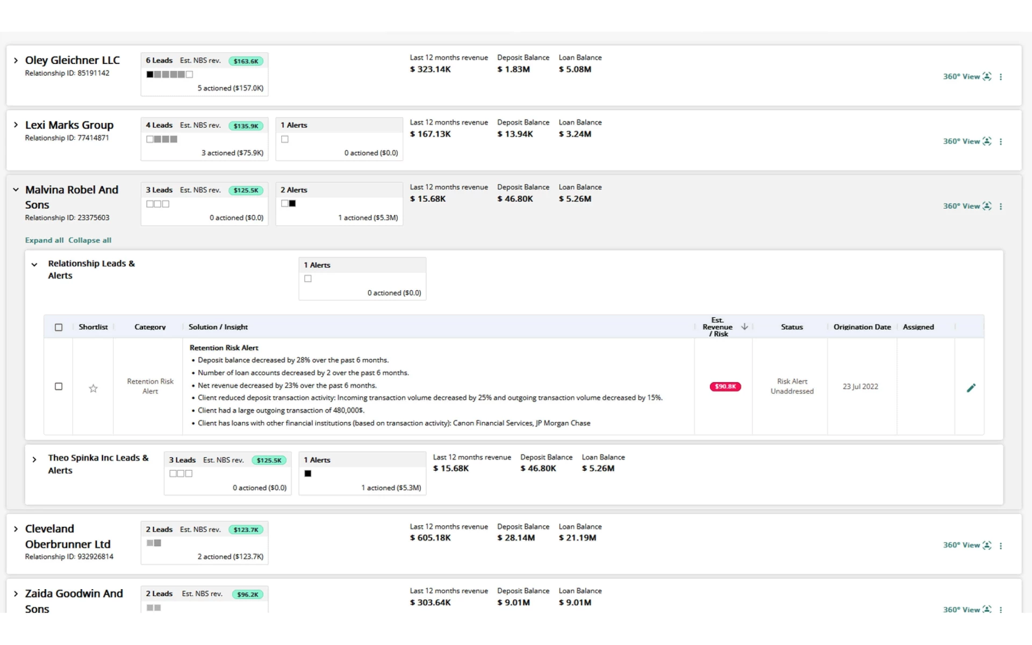Image resolution: width=1032 pixels, height=645 pixels.
Task: Click Assigned column header
Action: click(918, 327)
